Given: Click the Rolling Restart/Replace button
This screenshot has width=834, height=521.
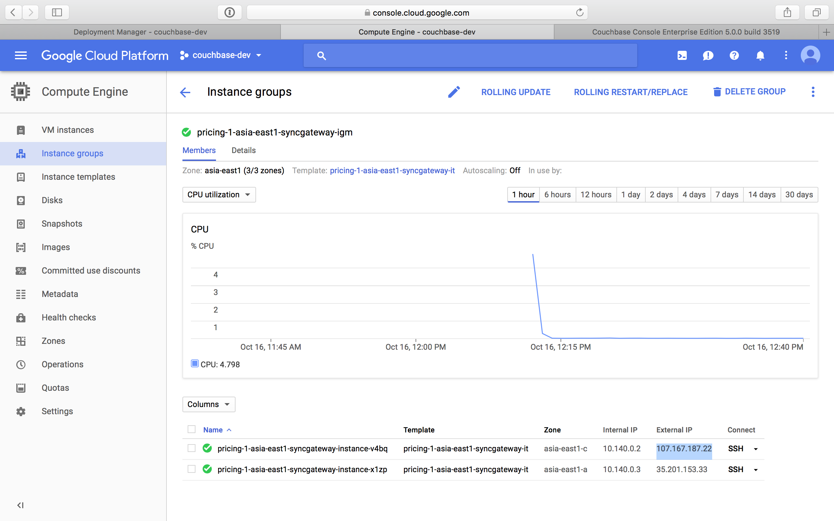Looking at the screenshot, I should (631, 91).
